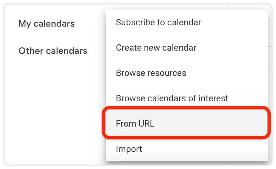Open Browse calendars of interest
This screenshot has height=169, width=276.
pyautogui.click(x=186, y=98)
